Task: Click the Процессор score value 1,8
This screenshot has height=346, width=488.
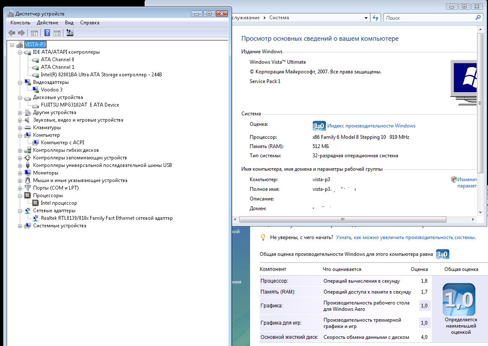Action: pos(424,281)
